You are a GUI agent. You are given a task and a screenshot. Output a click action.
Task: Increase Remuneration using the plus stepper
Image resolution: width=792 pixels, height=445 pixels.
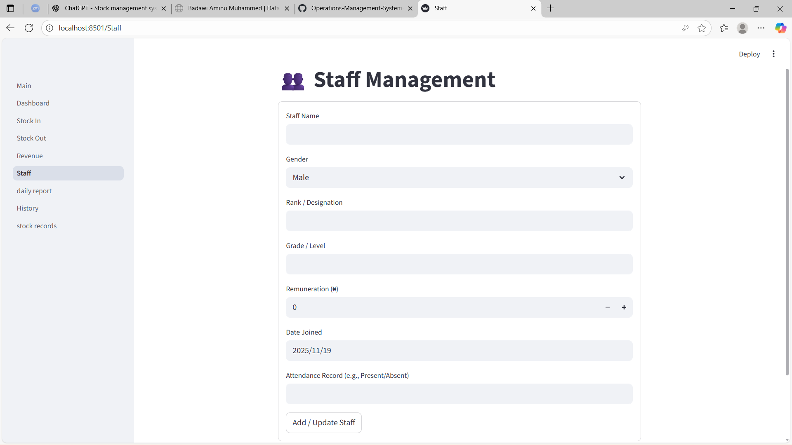click(x=624, y=307)
